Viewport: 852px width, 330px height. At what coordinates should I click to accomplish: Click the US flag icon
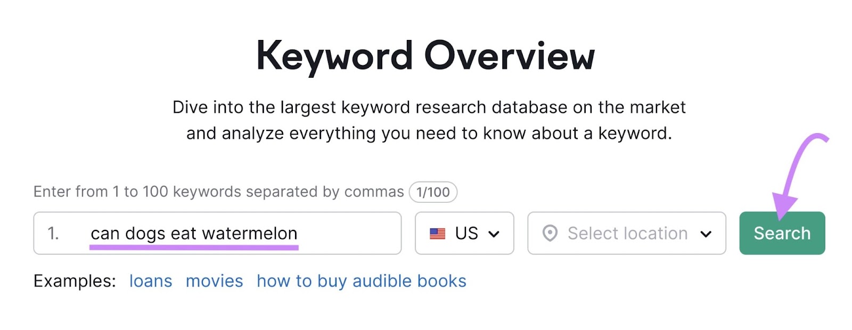pyautogui.click(x=438, y=233)
